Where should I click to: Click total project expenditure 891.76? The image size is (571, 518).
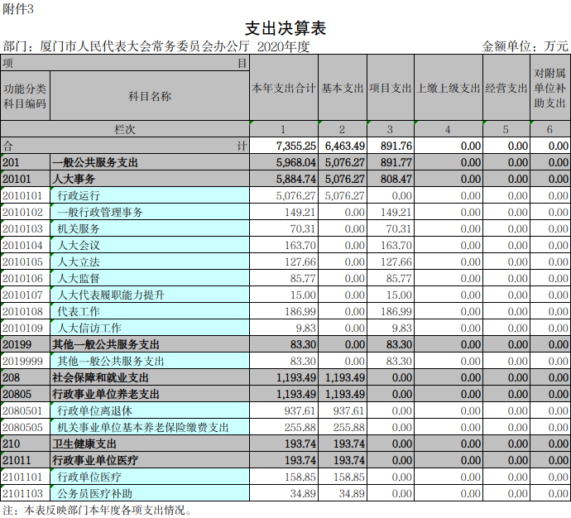click(x=396, y=146)
